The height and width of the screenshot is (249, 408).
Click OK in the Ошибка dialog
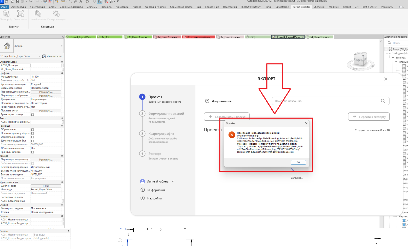(x=298, y=162)
